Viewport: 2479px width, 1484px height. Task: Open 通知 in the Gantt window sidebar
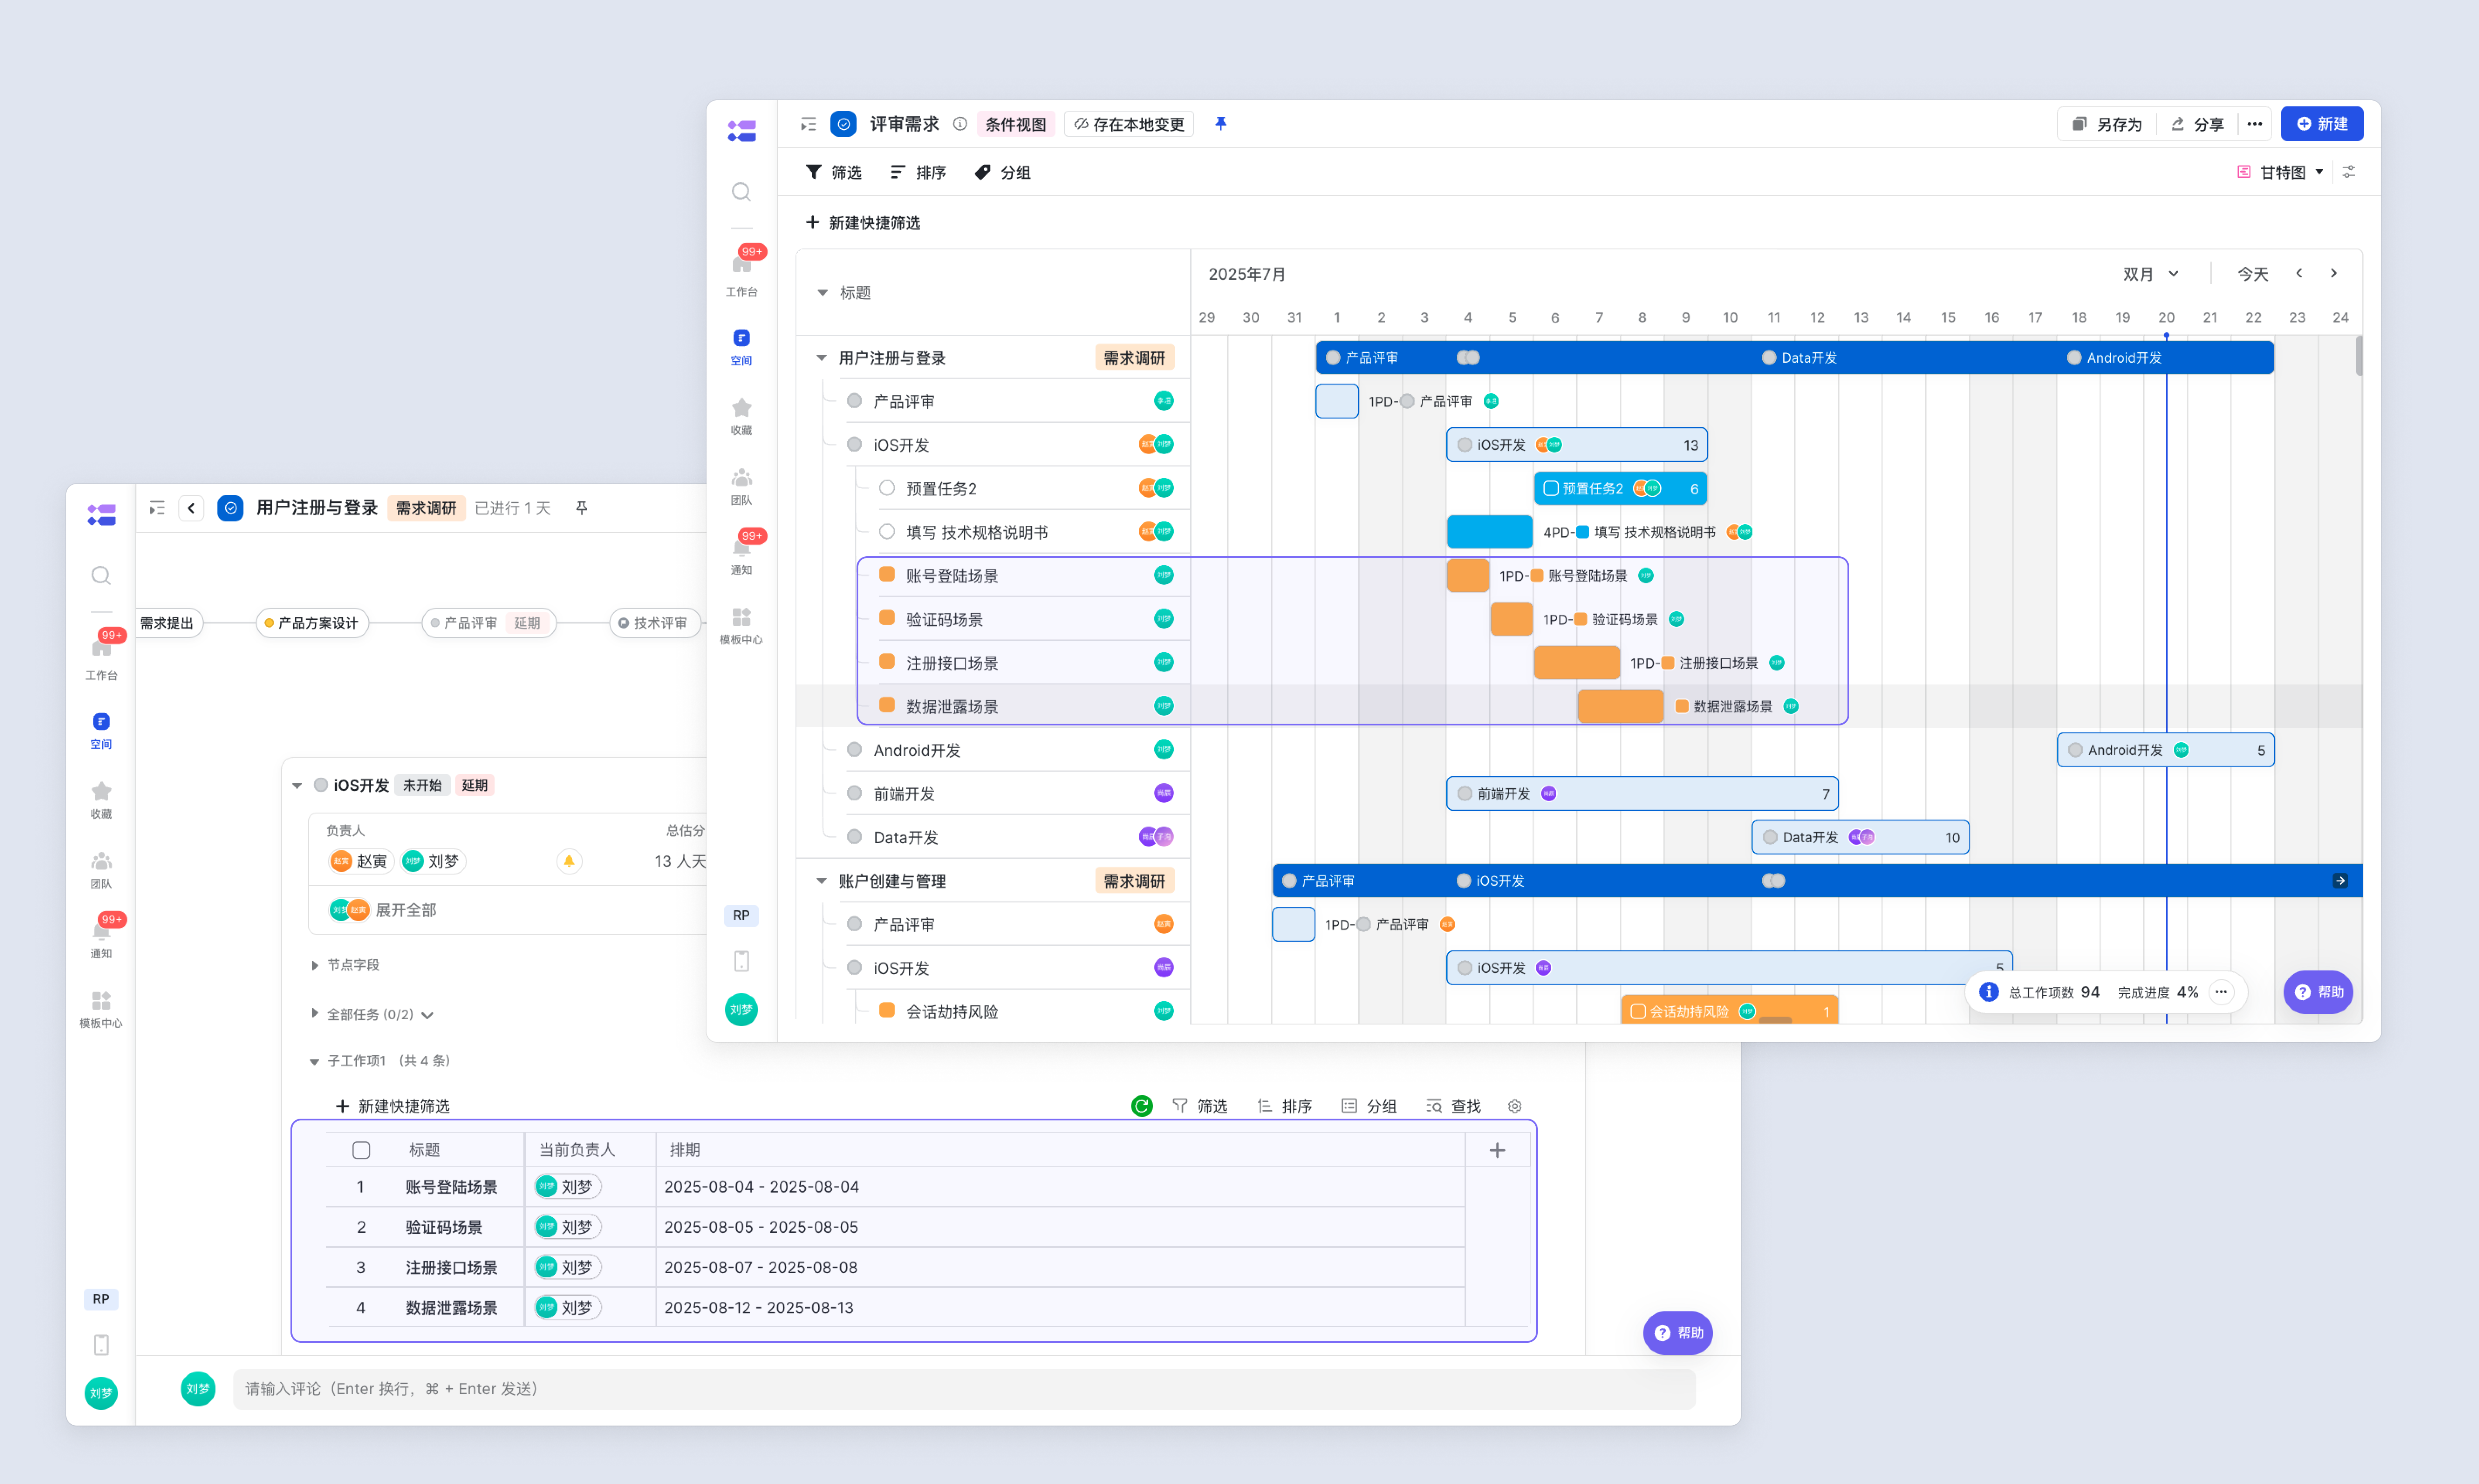(741, 556)
